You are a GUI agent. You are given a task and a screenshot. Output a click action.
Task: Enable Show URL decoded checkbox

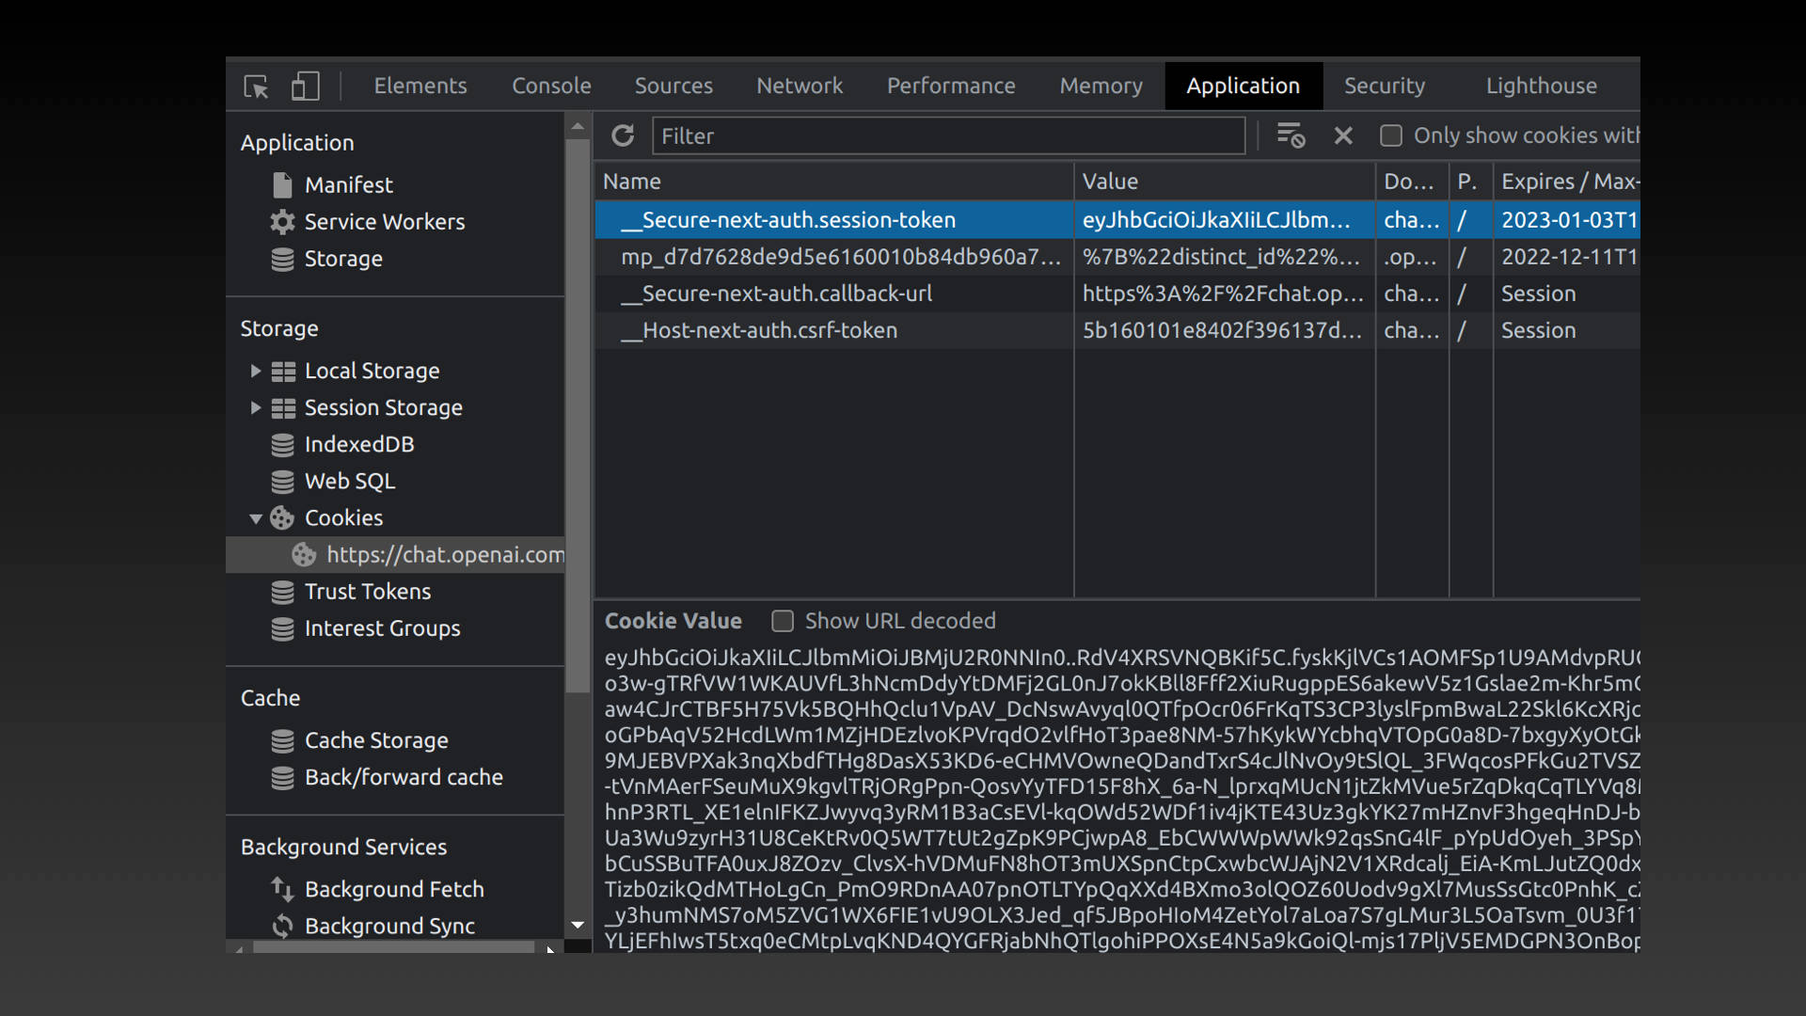click(x=783, y=621)
